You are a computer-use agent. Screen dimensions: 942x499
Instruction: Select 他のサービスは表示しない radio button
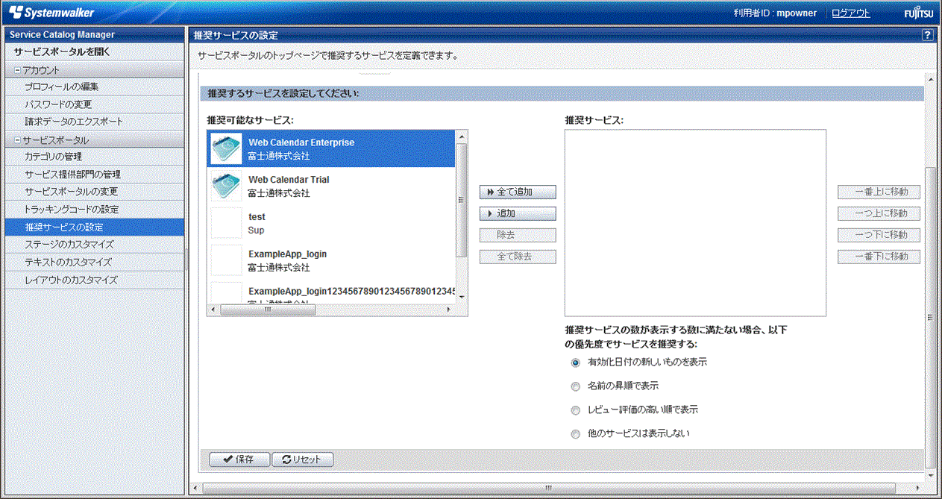575,434
